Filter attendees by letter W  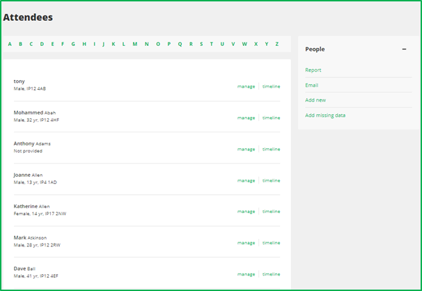click(x=244, y=44)
